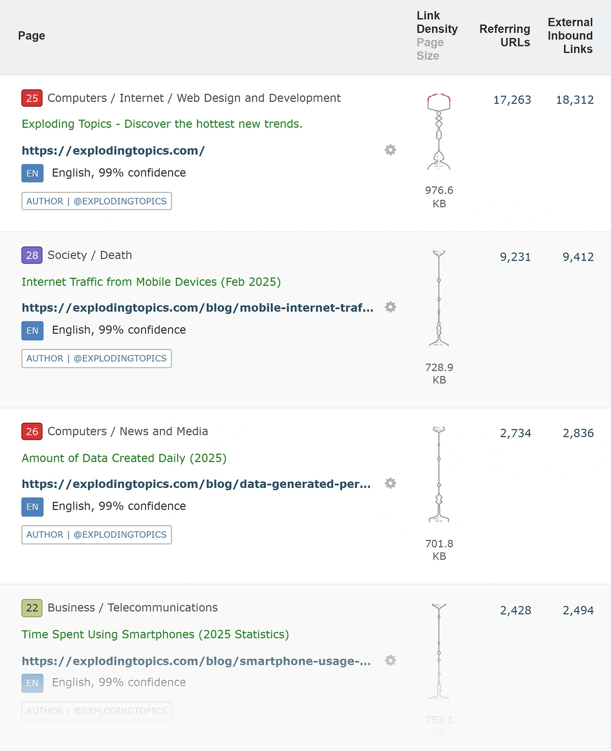Image resolution: width=611 pixels, height=751 pixels.
Task: Click EN language badge in Mobile Devices row
Action: (33, 331)
